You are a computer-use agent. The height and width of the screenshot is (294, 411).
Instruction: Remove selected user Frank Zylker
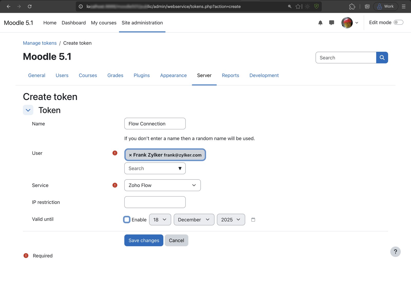tap(130, 155)
